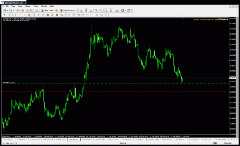The height and width of the screenshot is (146, 240).
Task: Click the connection status bars in status bar
Action: click(215, 143)
